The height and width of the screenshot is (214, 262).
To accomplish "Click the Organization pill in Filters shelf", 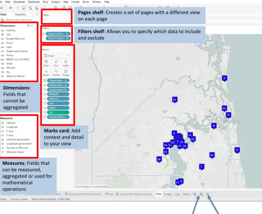I will point(58,34).
